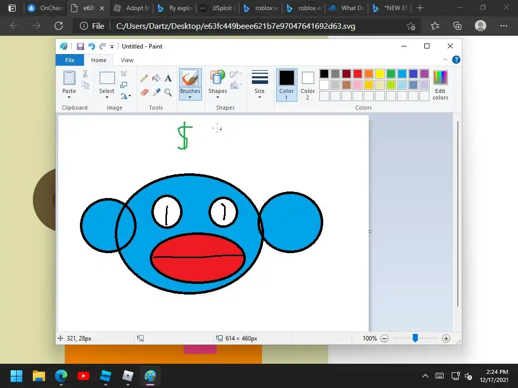Click the Paint vertical scrollbar
Image resolution: width=518 pixels, height=388 pixels.
click(457, 214)
